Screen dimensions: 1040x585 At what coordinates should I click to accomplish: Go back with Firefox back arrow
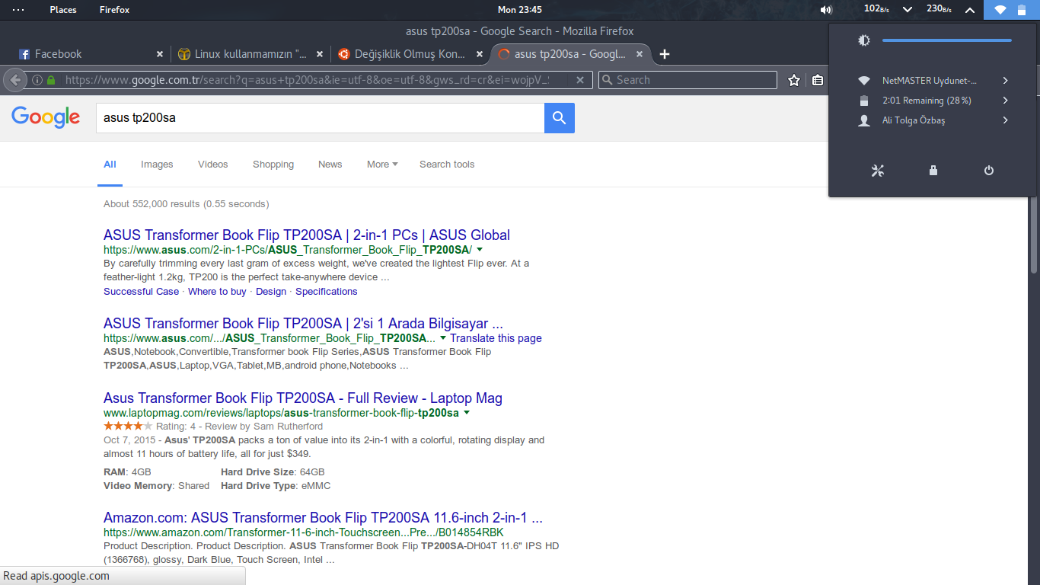pos(15,80)
